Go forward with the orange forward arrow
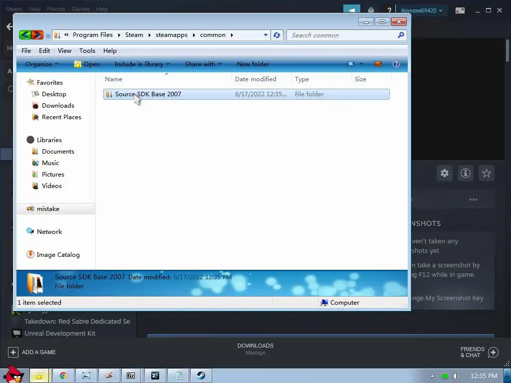 pos(37,35)
